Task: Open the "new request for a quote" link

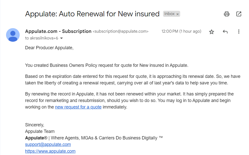Action: click(78, 107)
